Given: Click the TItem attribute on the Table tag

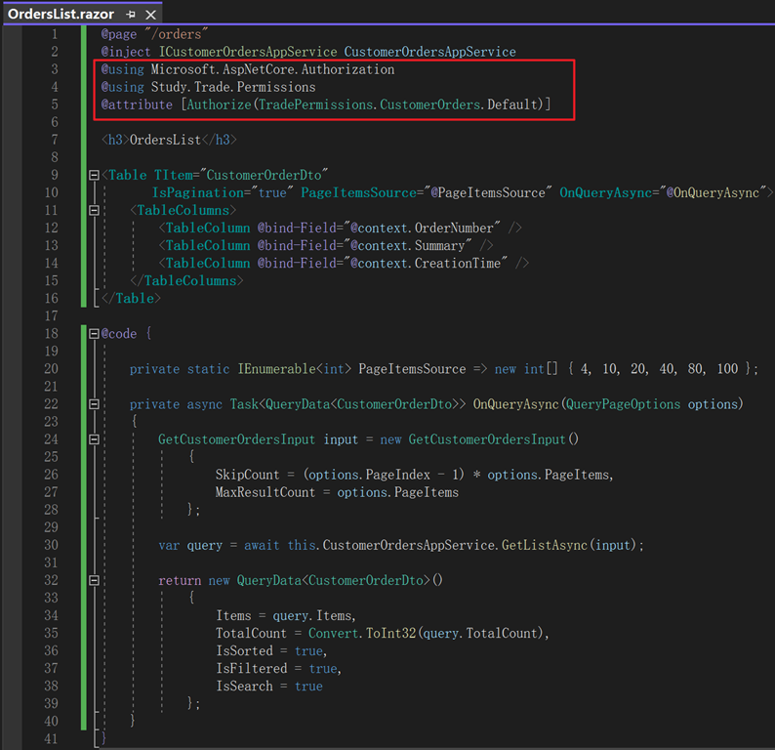Looking at the screenshot, I should (173, 175).
